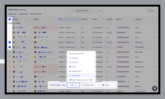
Task: Expand the Actions dropdown arrow
Action: point(113,85)
